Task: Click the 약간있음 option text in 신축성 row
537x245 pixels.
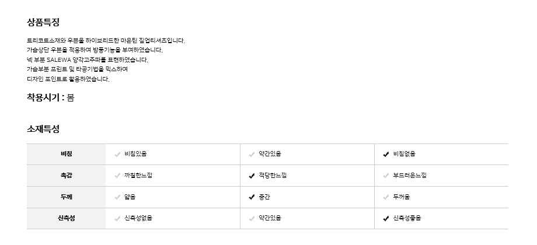Action: (x=270, y=218)
